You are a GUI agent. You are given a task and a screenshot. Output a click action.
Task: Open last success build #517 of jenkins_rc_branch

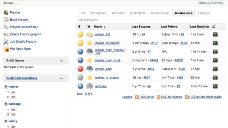pos(146,78)
